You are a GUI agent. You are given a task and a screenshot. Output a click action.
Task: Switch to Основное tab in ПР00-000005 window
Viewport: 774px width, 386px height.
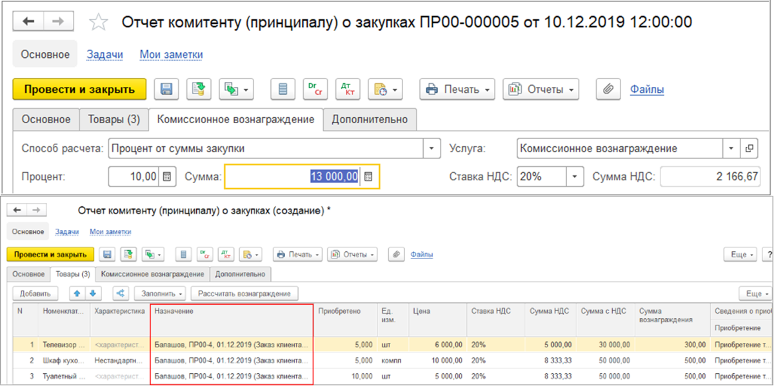46,119
